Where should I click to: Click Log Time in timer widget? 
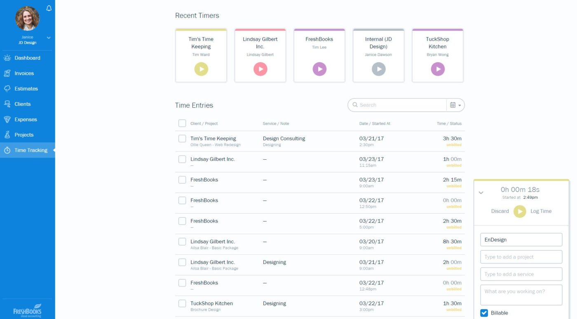pyautogui.click(x=541, y=211)
